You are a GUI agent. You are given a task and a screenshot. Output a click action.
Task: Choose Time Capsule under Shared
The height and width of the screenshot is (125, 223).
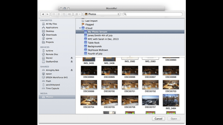(x=52, y=88)
